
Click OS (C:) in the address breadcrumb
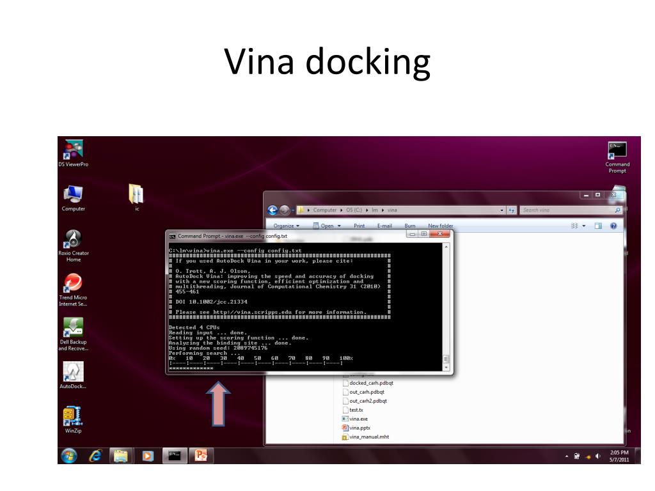[354, 210]
